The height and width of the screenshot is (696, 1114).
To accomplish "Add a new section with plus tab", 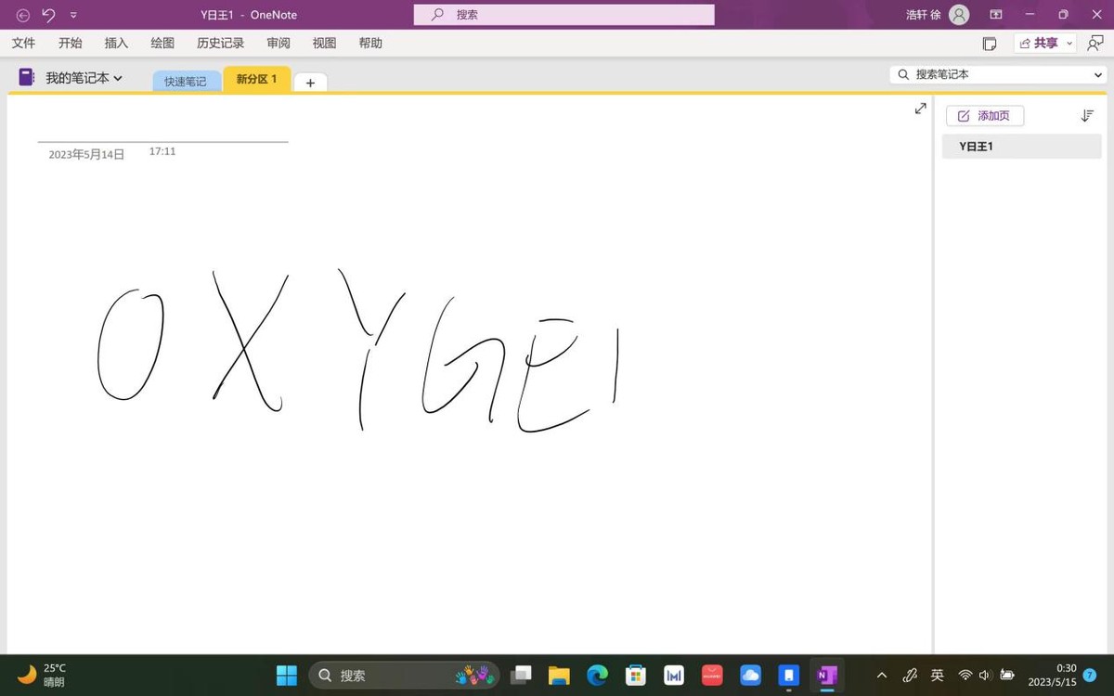I will 310,83.
